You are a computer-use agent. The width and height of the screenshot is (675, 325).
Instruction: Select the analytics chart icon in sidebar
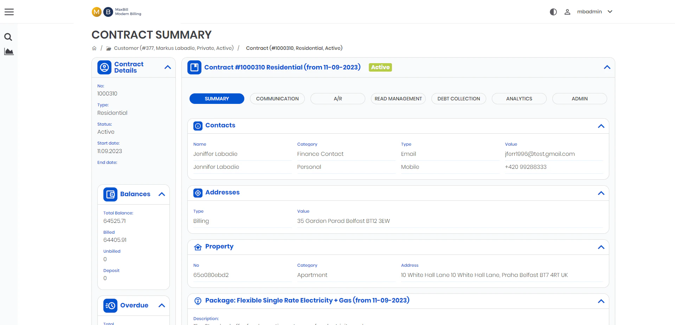tap(8, 52)
